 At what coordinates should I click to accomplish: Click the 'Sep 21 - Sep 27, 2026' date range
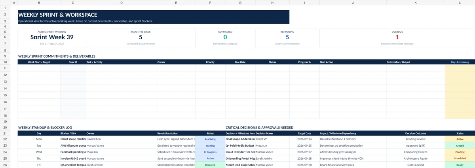52,44
